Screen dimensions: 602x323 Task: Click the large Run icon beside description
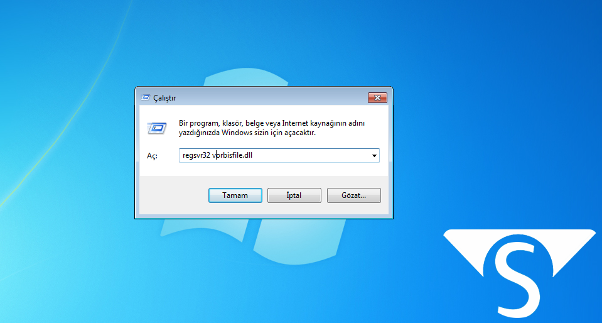point(157,128)
